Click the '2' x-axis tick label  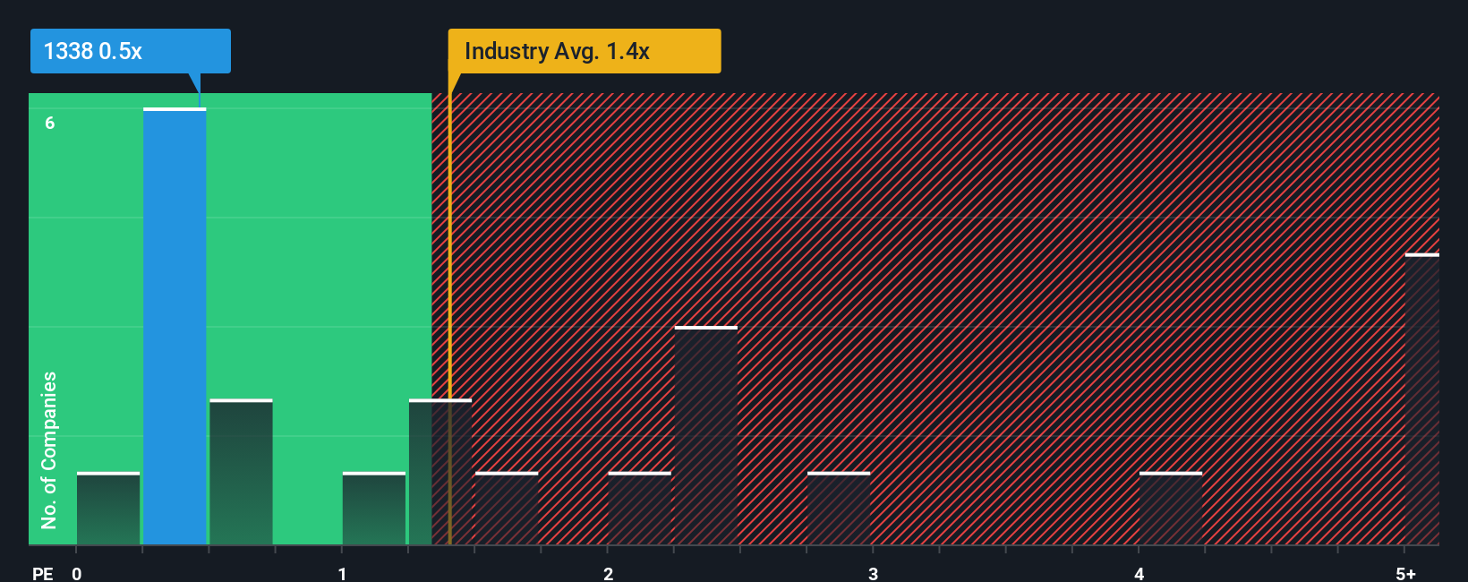pyautogui.click(x=608, y=573)
